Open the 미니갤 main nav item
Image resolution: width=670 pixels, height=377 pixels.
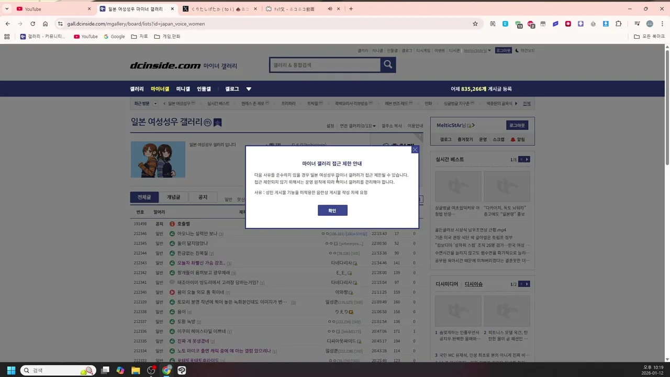pos(183,89)
